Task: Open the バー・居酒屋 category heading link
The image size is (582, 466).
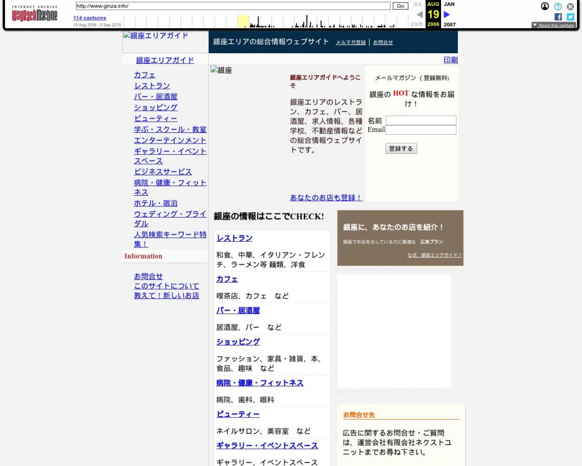Action: (238, 310)
